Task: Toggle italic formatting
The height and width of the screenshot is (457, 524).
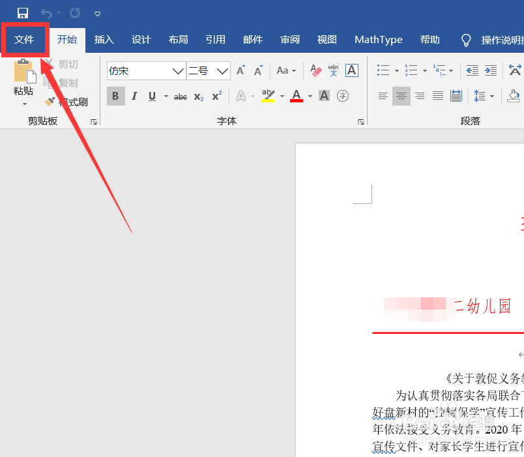Action: pyautogui.click(x=134, y=96)
